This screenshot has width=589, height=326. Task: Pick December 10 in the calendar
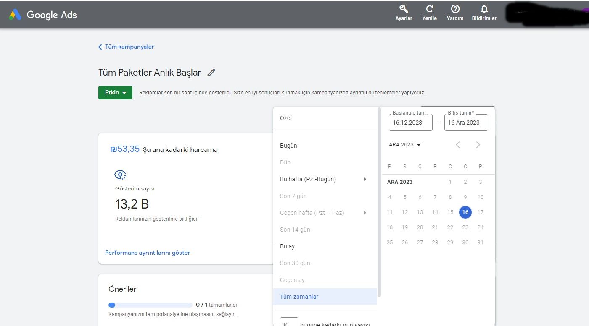(x=480, y=197)
